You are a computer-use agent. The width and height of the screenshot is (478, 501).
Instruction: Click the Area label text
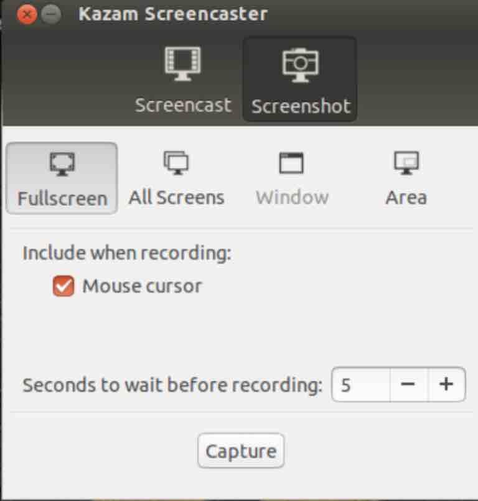click(406, 197)
